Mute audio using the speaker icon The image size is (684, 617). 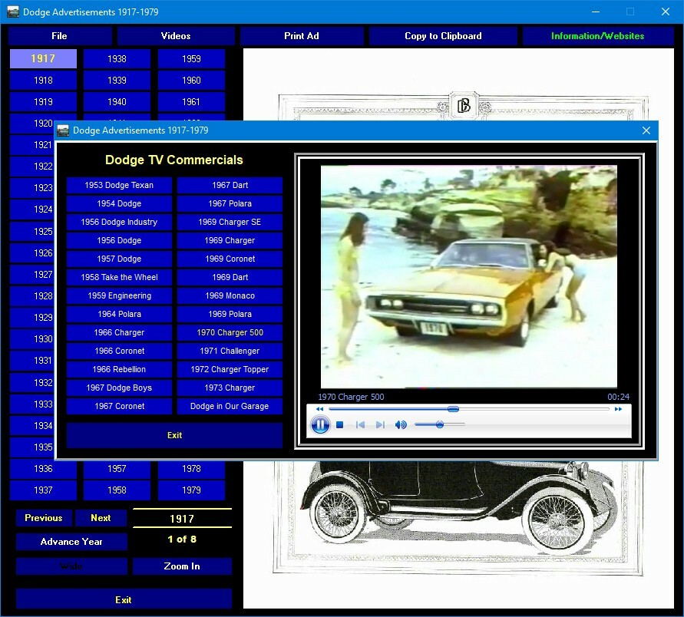[400, 424]
